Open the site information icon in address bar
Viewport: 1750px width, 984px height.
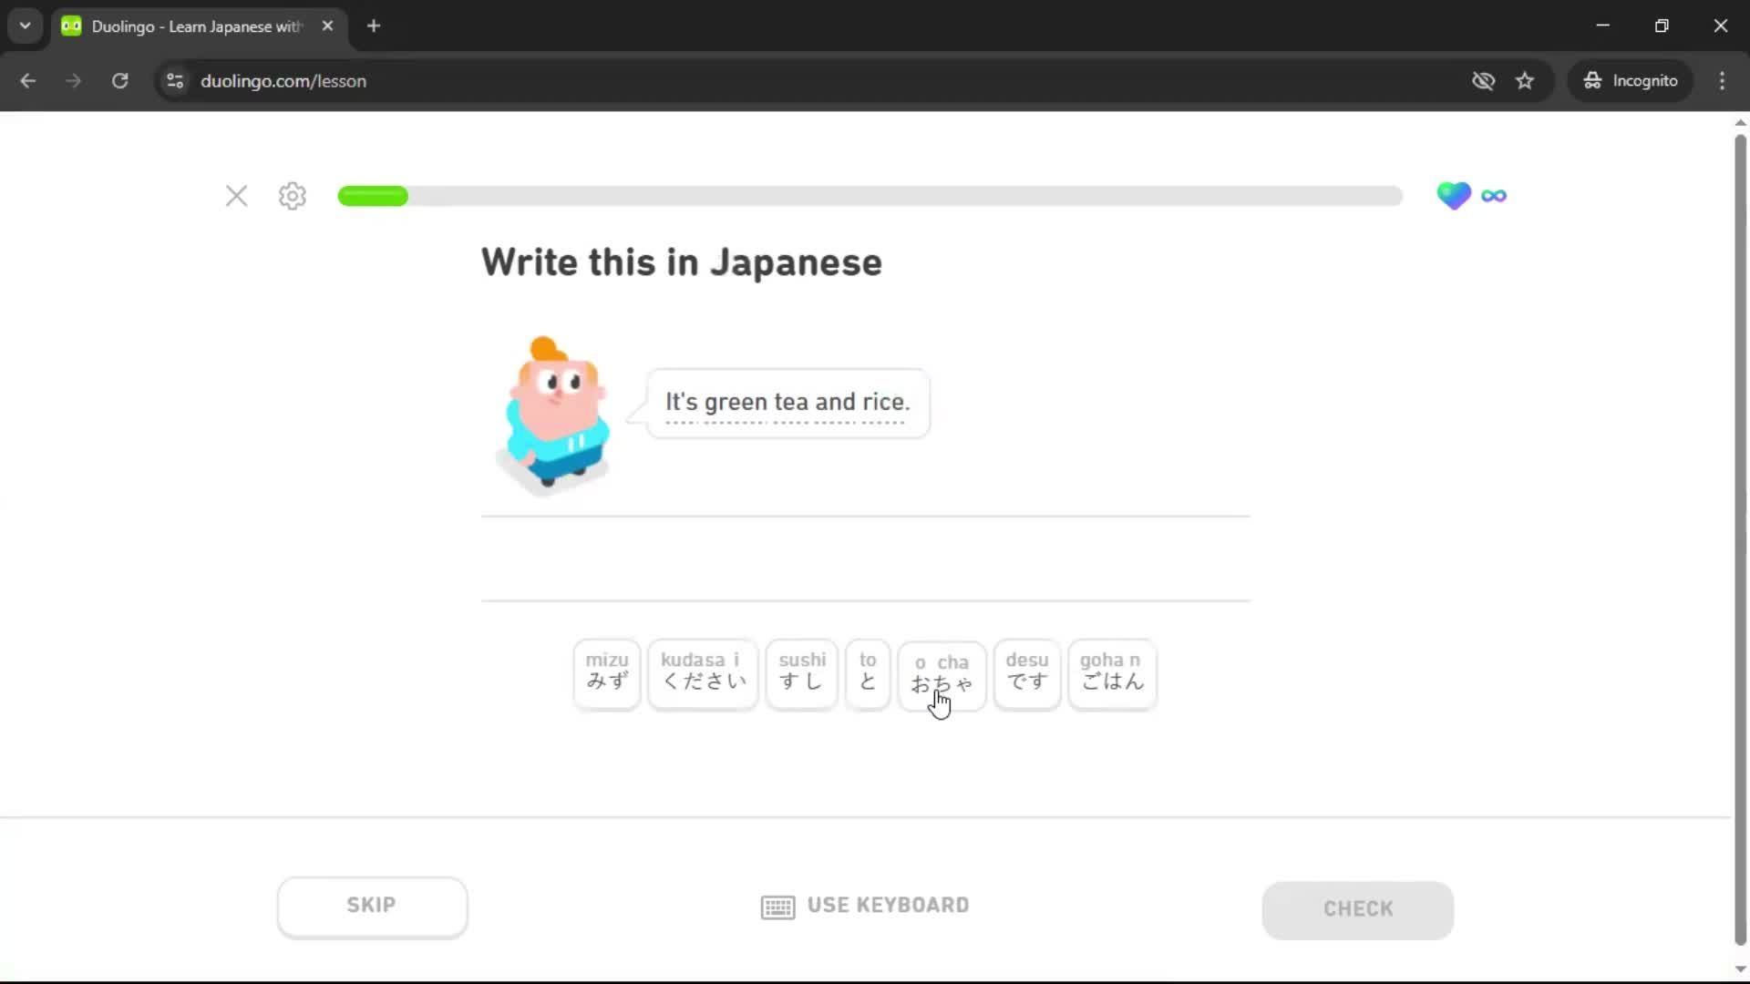tap(174, 80)
